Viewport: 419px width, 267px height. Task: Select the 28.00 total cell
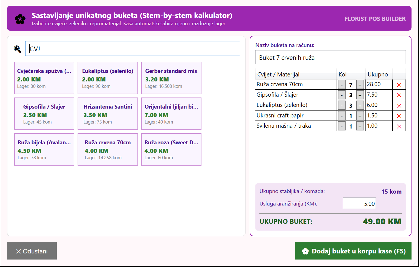point(379,84)
